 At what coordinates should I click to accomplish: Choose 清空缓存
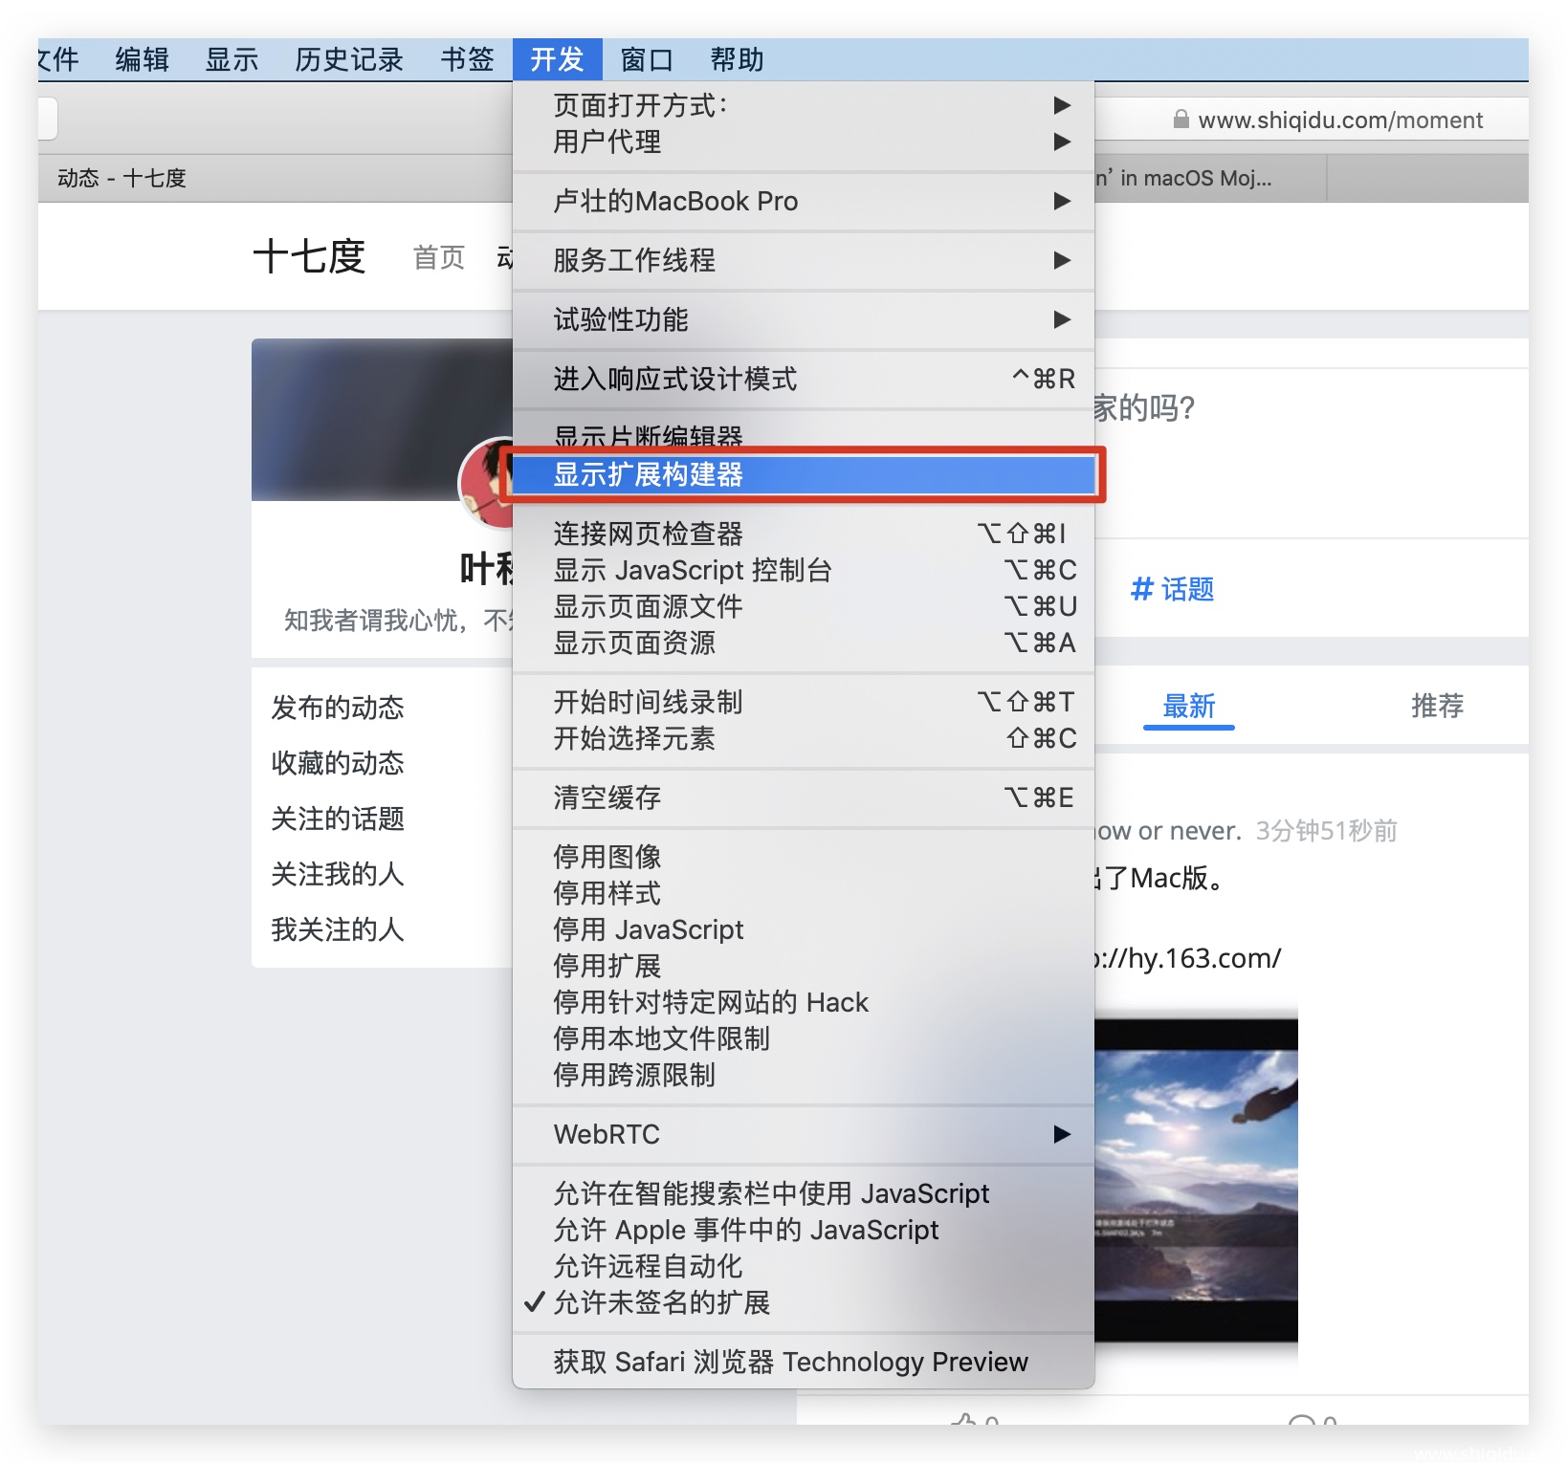pyautogui.click(x=804, y=797)
